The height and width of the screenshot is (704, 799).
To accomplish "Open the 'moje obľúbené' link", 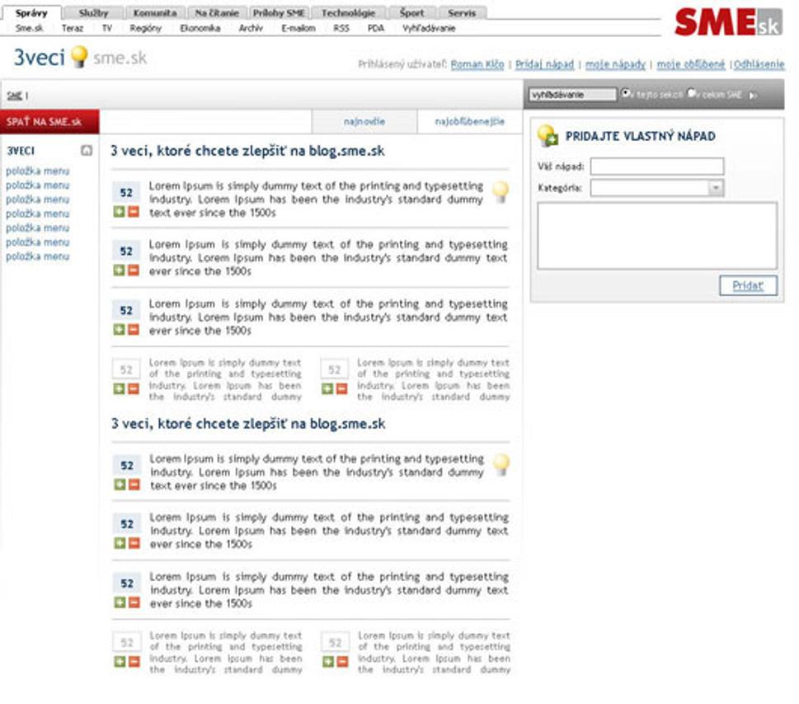I will tap(690, 64).
